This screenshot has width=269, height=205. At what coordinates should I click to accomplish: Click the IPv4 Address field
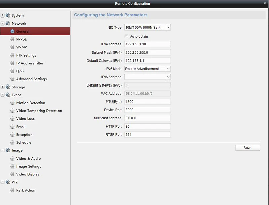pos(148,44)
